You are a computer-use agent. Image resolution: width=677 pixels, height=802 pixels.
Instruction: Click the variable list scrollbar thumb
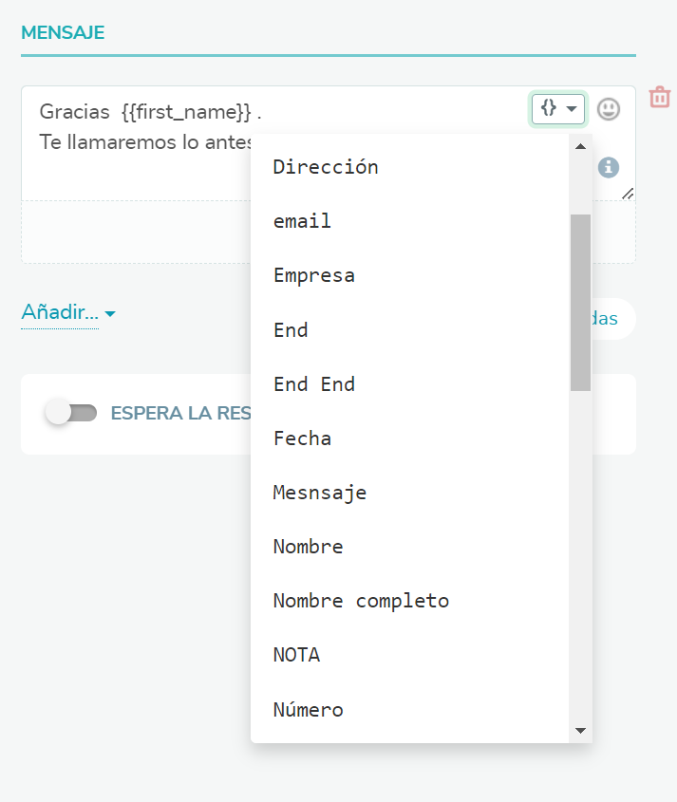(x=580, y=302)
